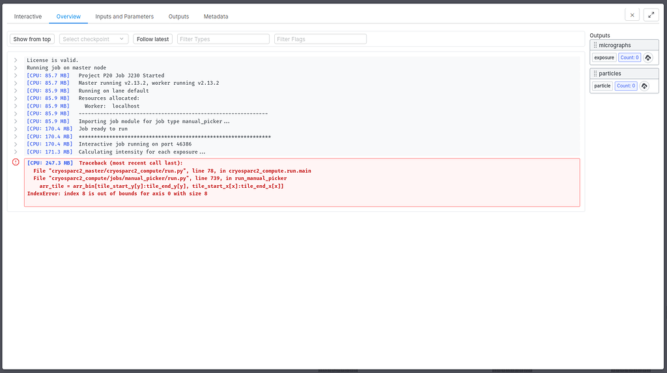This screenshot has height=373, width=667.
Task: Expand the 'Job ready to run' log line
Action: [16, 129]
